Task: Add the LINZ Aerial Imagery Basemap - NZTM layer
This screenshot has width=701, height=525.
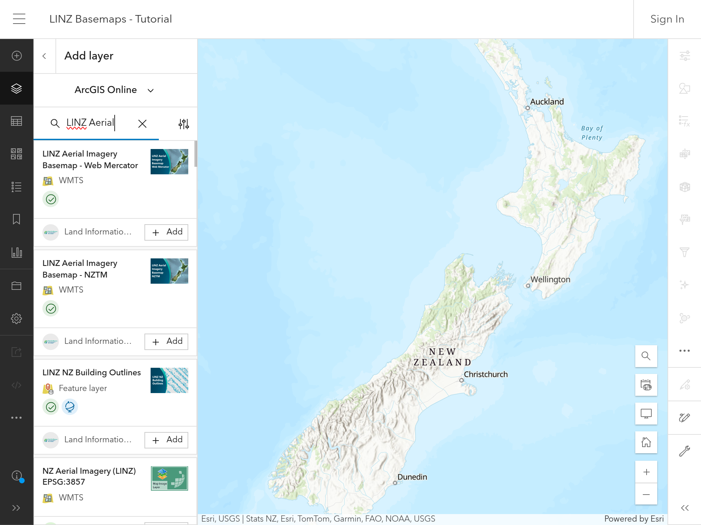Action: click(166, 341)
